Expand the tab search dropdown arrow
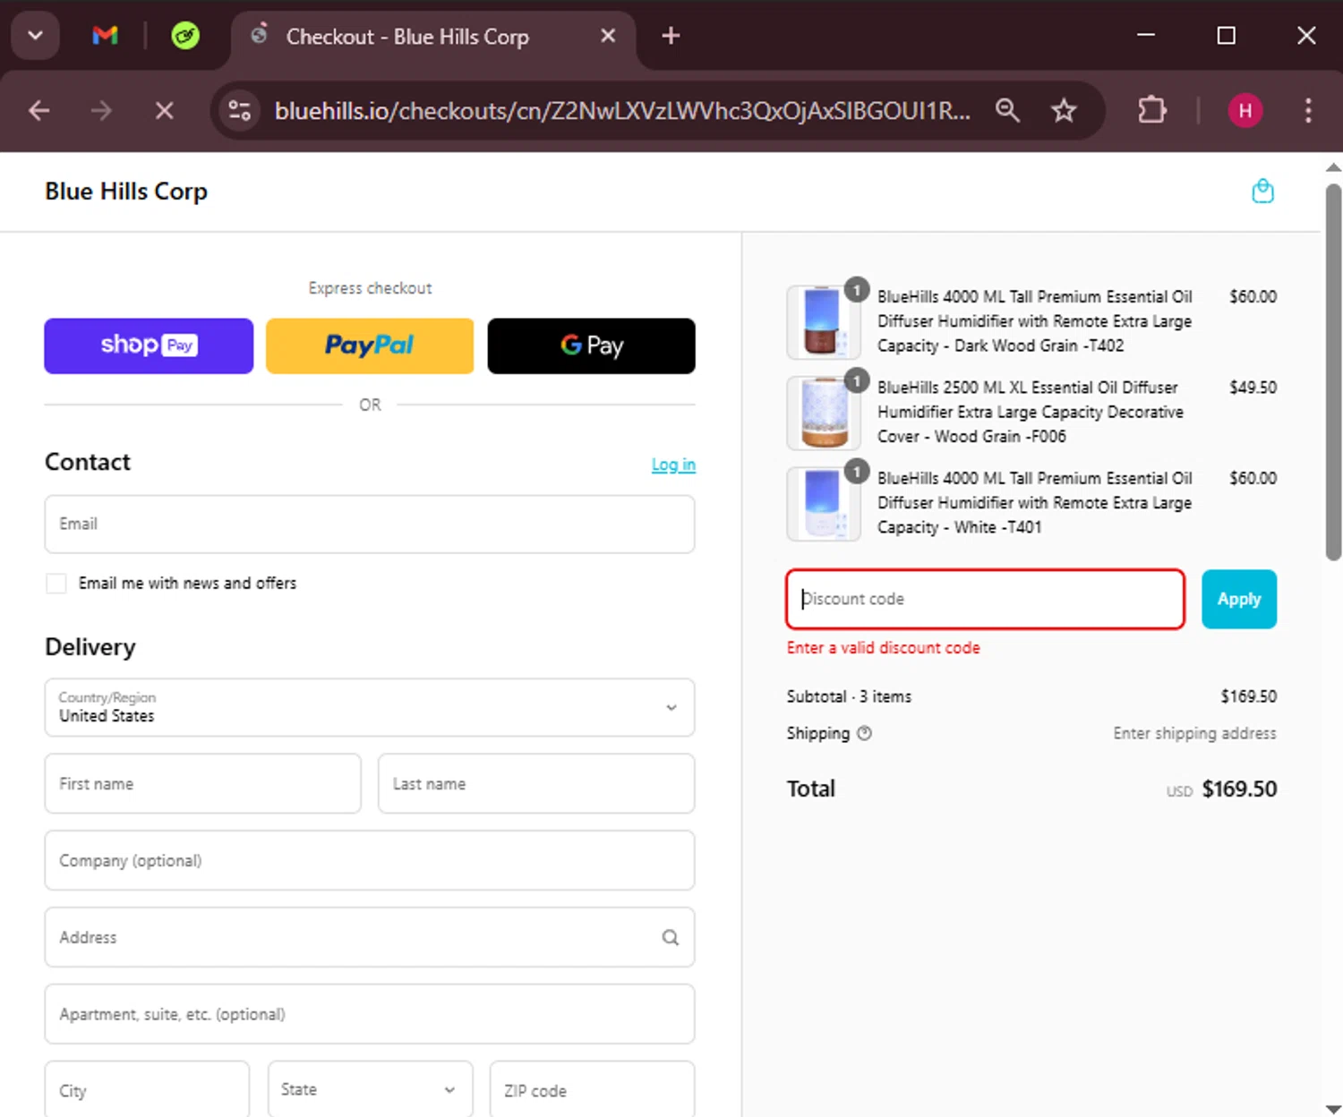 (36, 36)
